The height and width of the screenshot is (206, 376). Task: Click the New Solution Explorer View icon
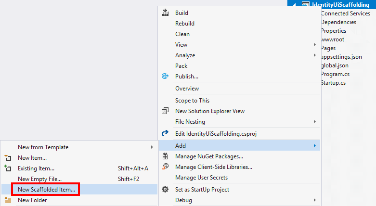(x=165, y=111)
